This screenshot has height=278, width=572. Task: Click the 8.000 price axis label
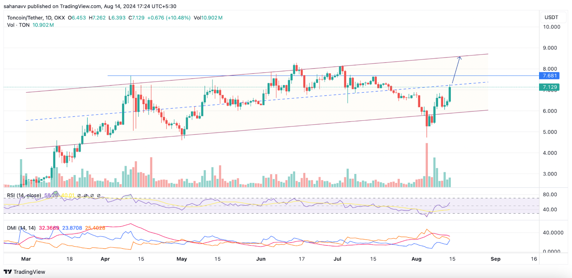550,69
